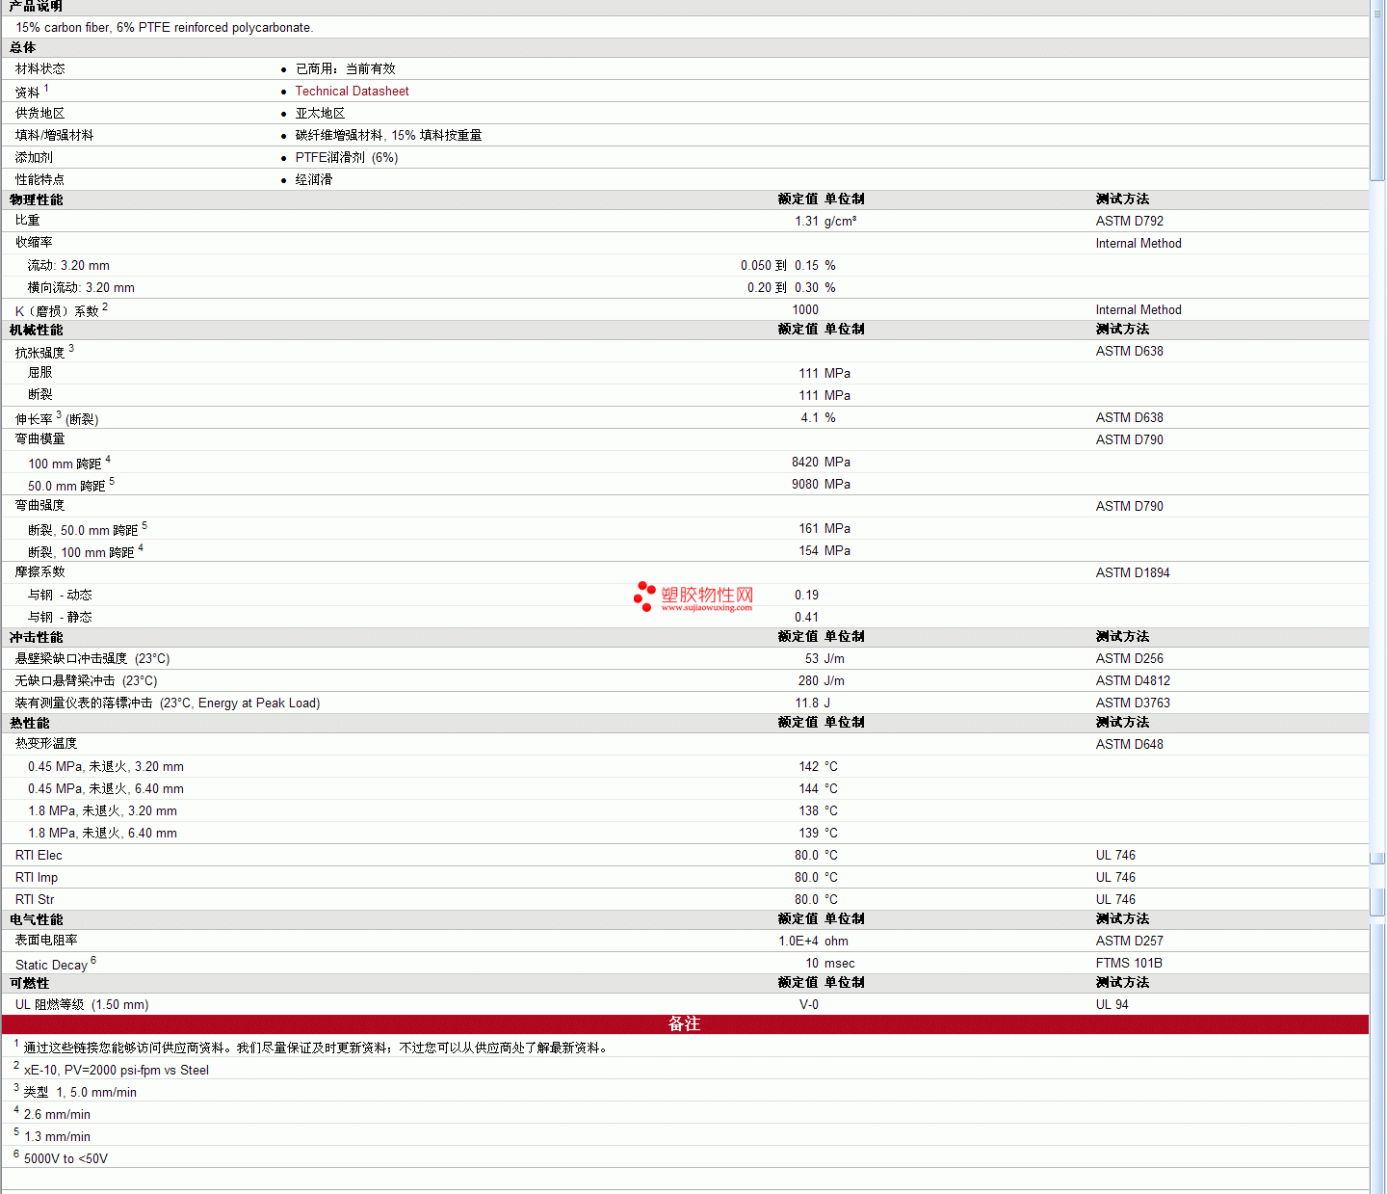
Task: Select the 物理性能 section header
Action: click(x=37, y=200)
